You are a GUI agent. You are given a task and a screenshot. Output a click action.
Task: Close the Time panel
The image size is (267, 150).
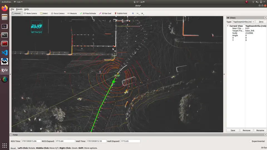pos(265,135)
